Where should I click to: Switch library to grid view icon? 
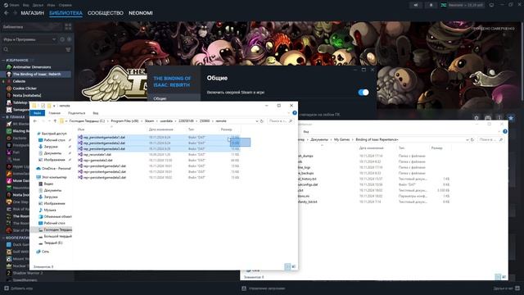pyautogui.click(x=68, y=27)
